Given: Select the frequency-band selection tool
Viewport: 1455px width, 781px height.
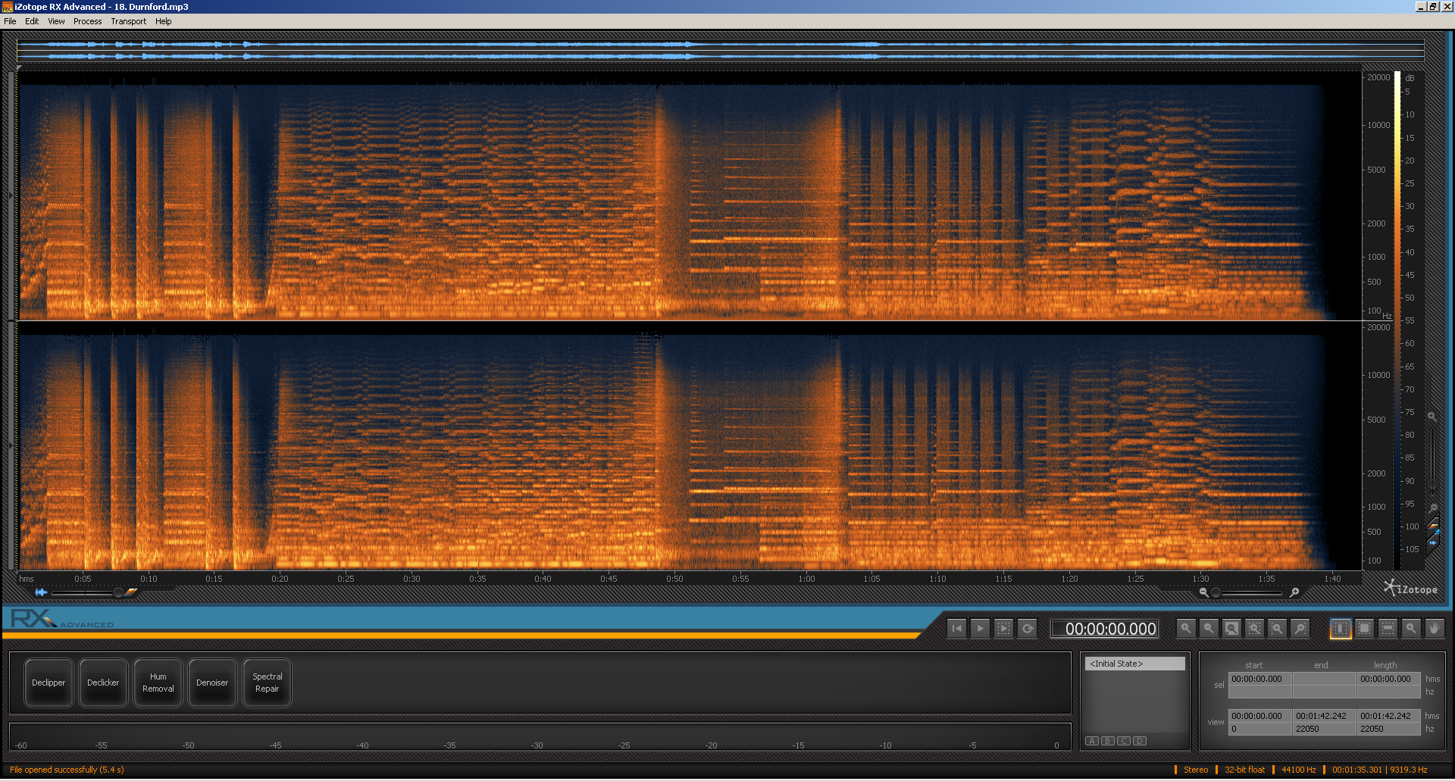Looking at the screenshot, I should [x=1387, y=628].
